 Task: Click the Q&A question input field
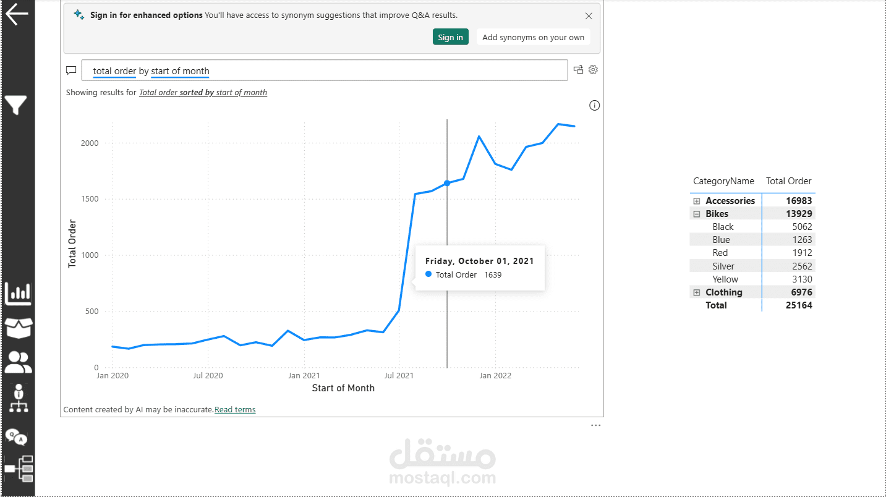pos(325,70)
